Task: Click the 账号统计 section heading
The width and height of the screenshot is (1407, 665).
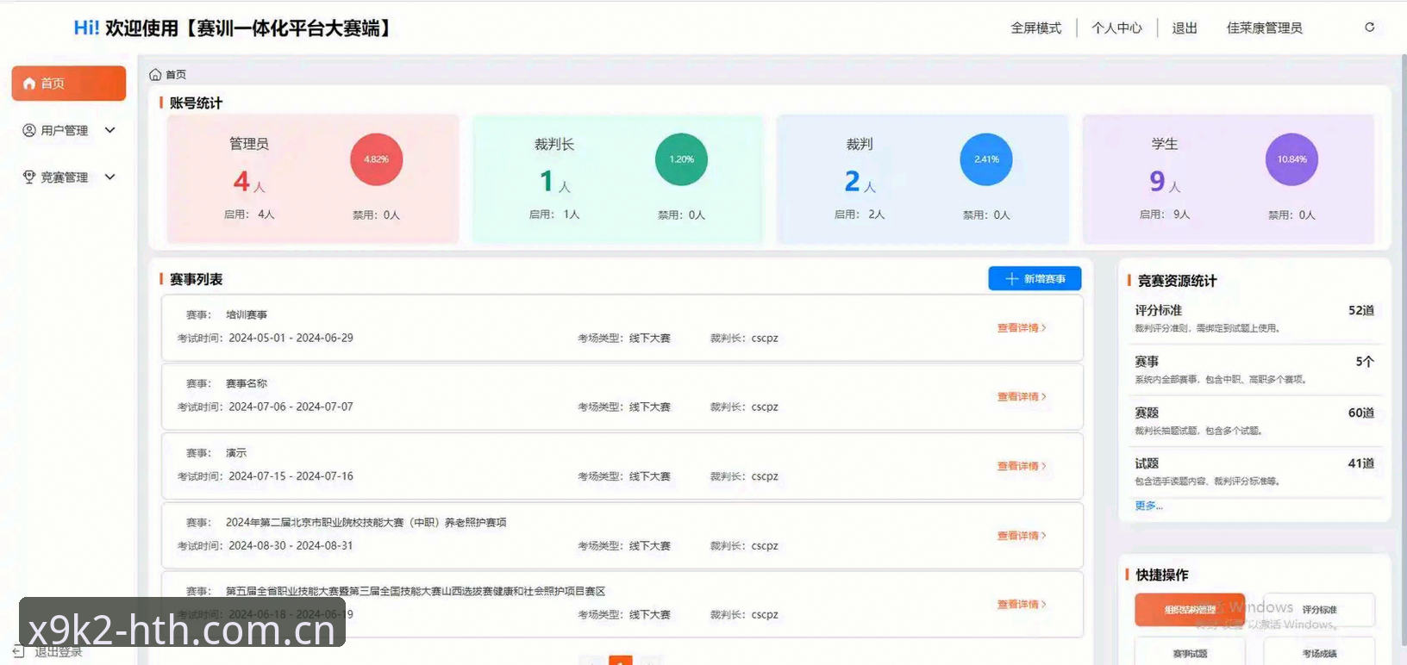Action: pyautogui.click(x=196, y=103)
